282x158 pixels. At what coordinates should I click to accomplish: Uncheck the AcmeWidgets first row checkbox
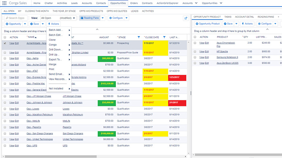[5, 43]
